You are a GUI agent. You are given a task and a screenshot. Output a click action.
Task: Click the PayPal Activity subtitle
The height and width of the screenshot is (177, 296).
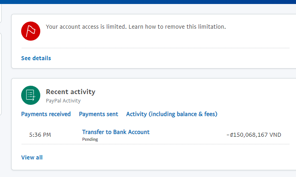pos(63,101)
